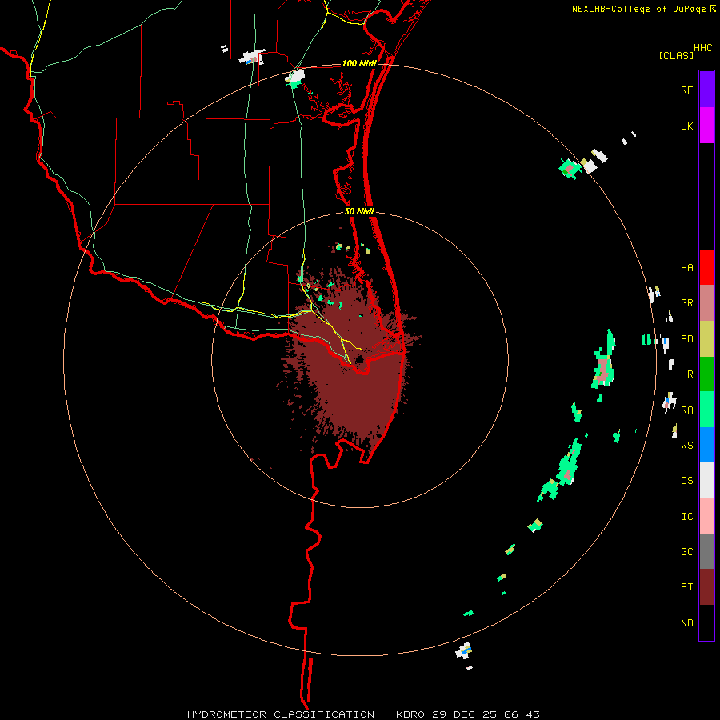This screenshot has width=720, height=720.
Task: Click the 50 NMI range ring label
Action: point(359,211)
